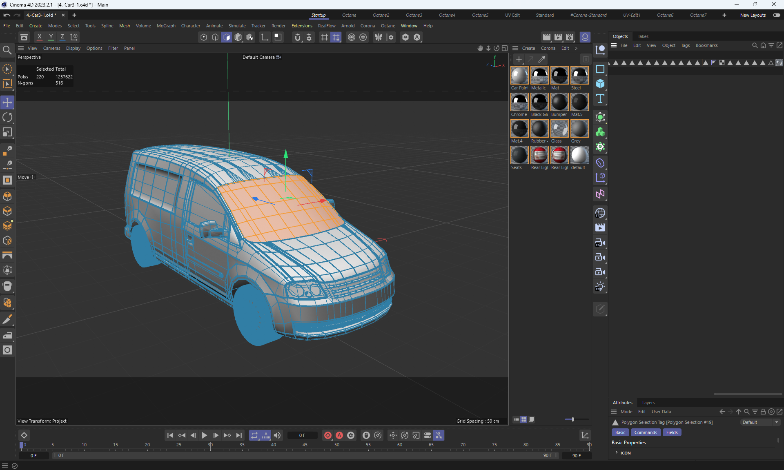Switch to Edges mode in top toolbar
Image resolution: width=784 pixels, height=470 pixels.
click(x=215, y=37)
